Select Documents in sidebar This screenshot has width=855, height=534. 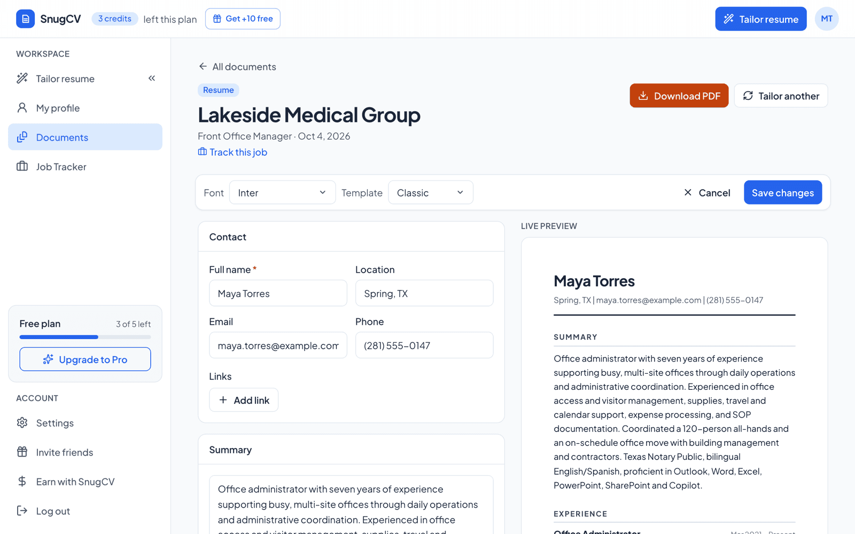[x=85, y=137]
